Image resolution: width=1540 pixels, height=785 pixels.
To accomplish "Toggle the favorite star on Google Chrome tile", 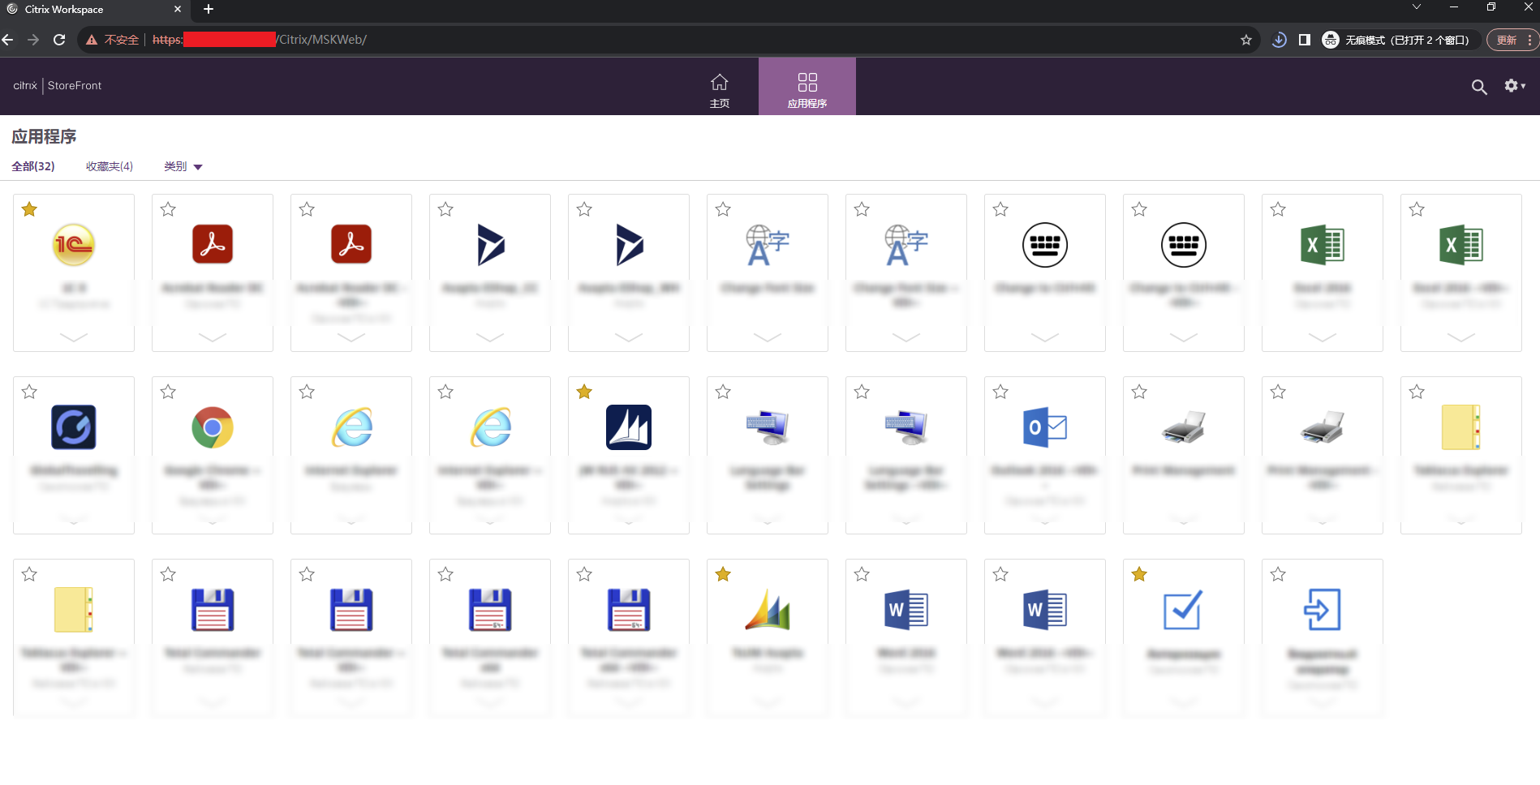I will pyautogui.click(x=168, y=392).
